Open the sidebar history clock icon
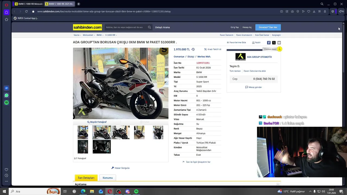 click(x=7, y=175)
